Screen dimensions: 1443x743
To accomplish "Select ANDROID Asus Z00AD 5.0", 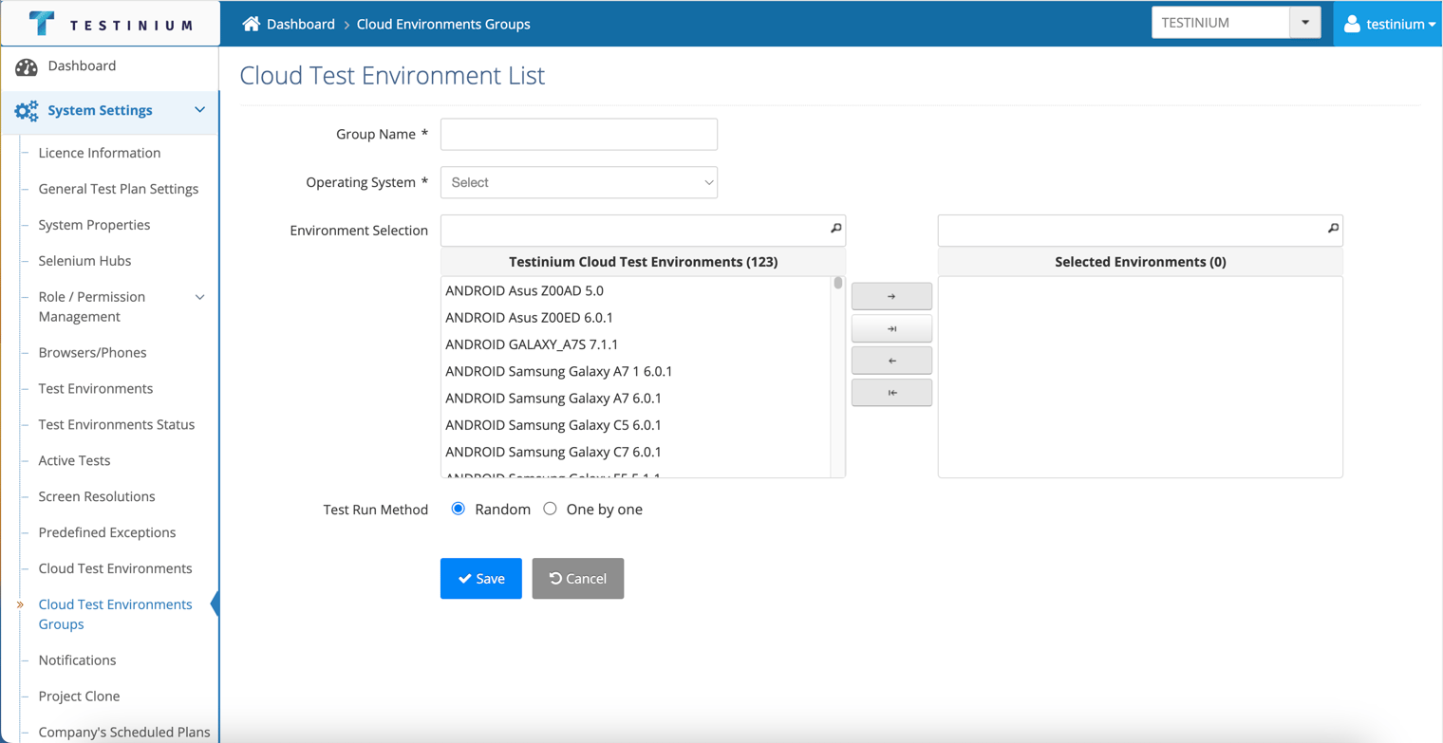I will click(x=636, y=290).
